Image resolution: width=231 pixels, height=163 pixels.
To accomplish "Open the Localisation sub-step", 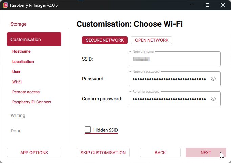I will [23, 62].
